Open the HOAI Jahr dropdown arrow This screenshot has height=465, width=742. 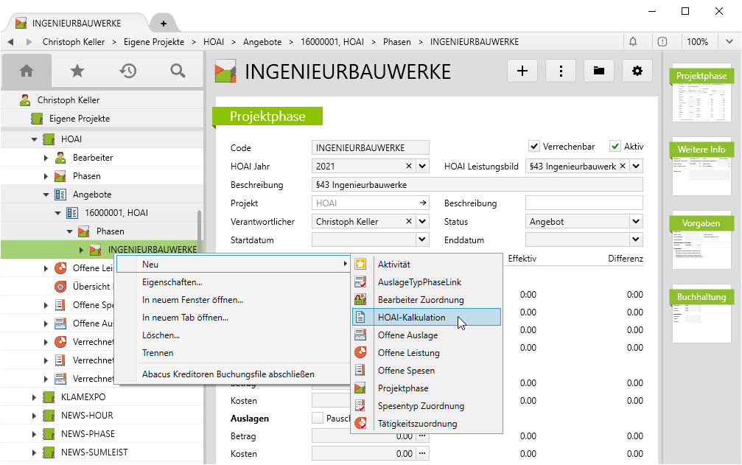[x=422, y=167]
